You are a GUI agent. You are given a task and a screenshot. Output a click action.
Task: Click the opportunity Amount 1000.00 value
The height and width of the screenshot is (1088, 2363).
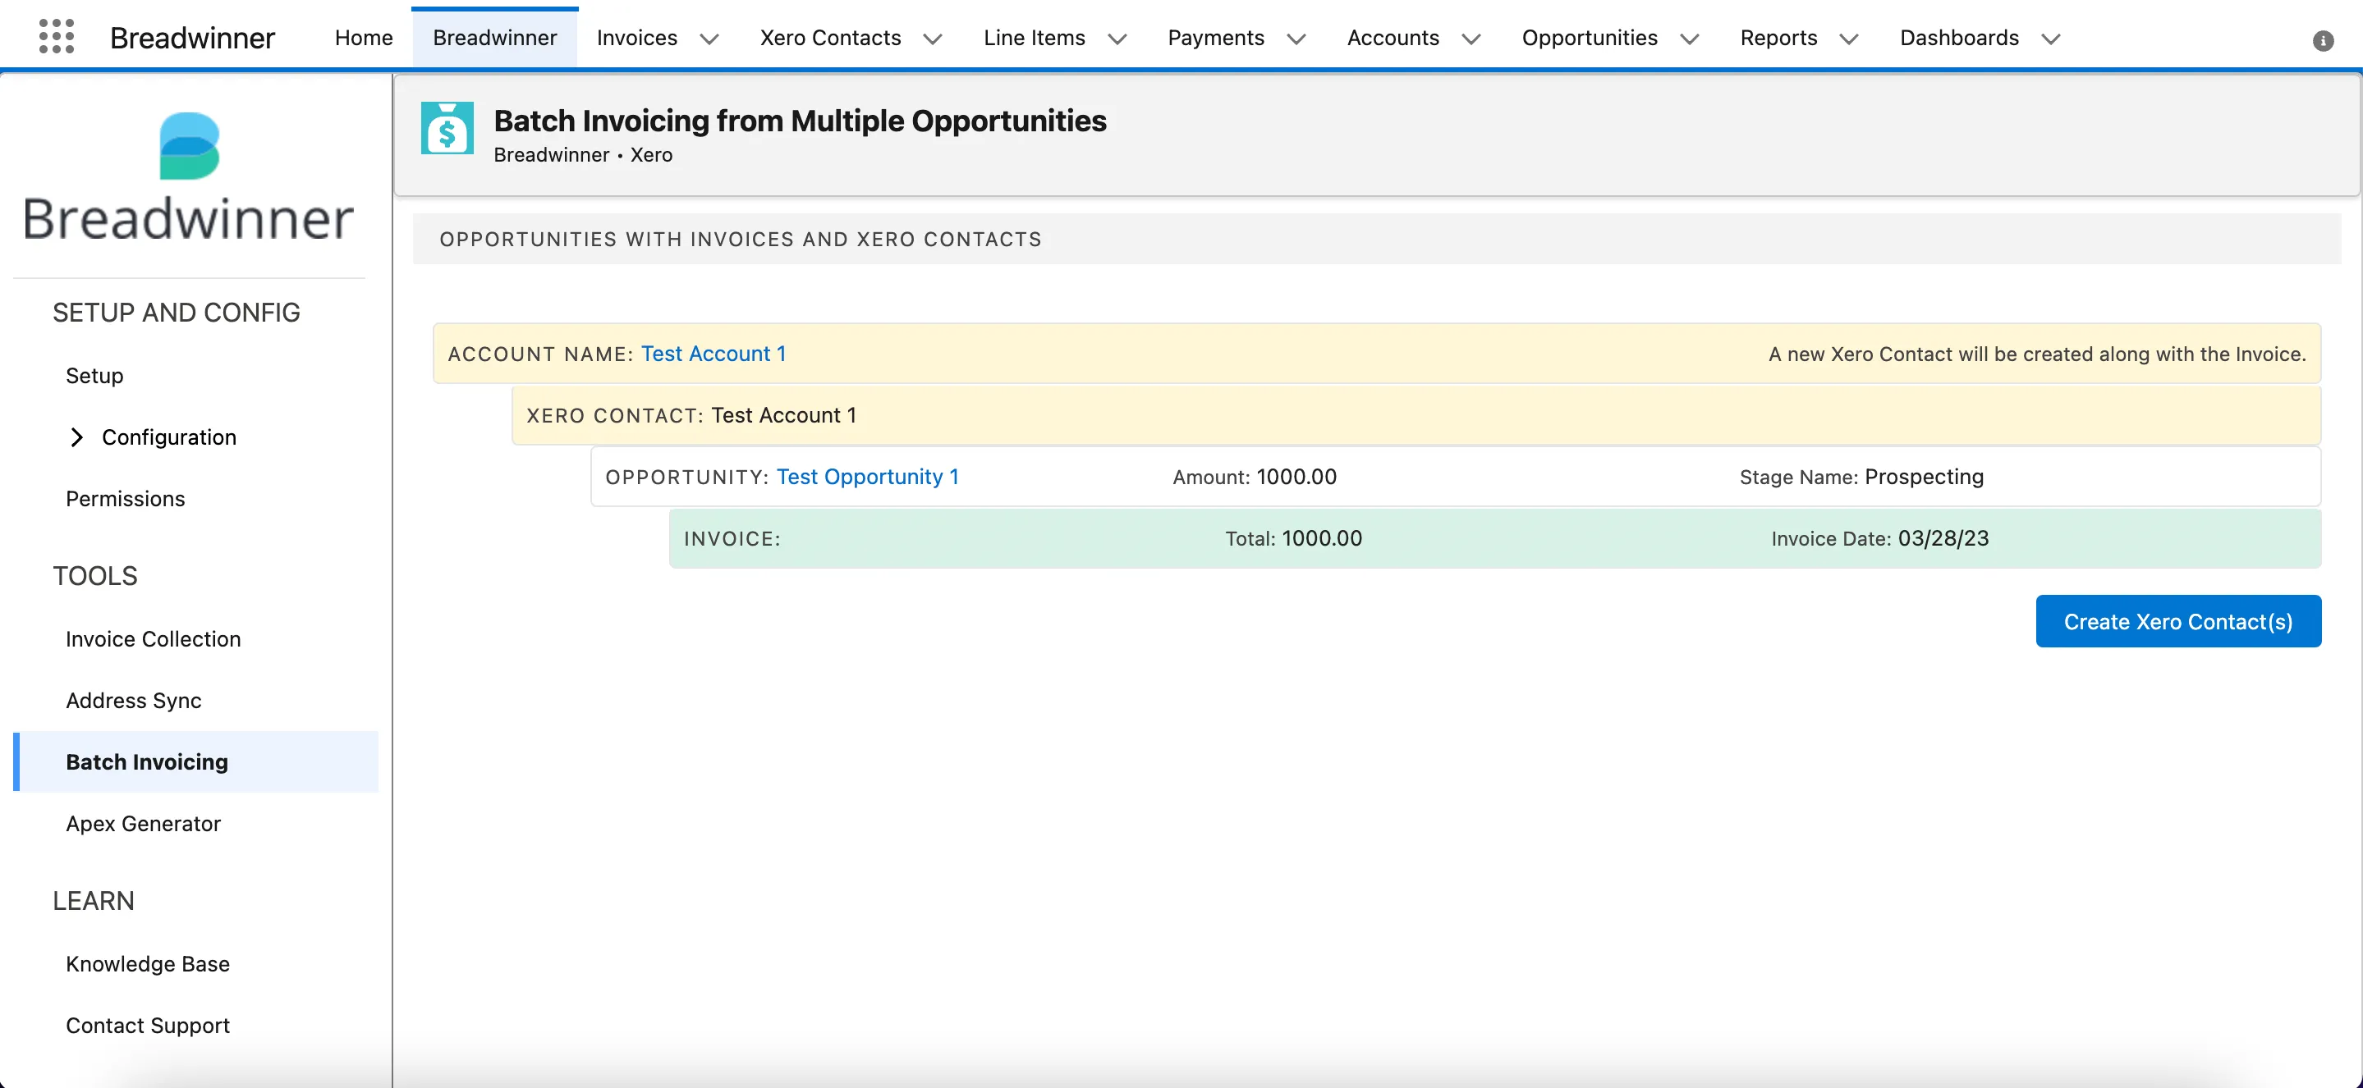click(x=1296, y=476)
